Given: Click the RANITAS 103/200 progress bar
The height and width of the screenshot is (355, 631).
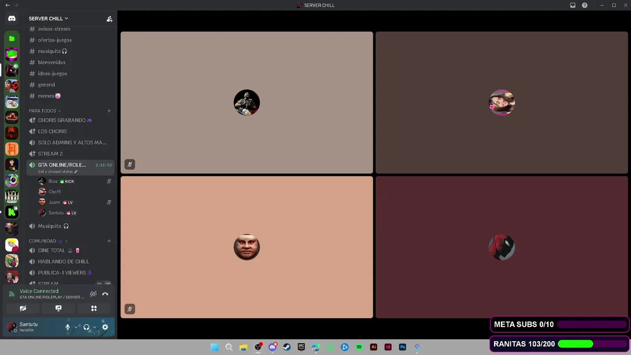Looking at the screenshot, I should 592,344.
